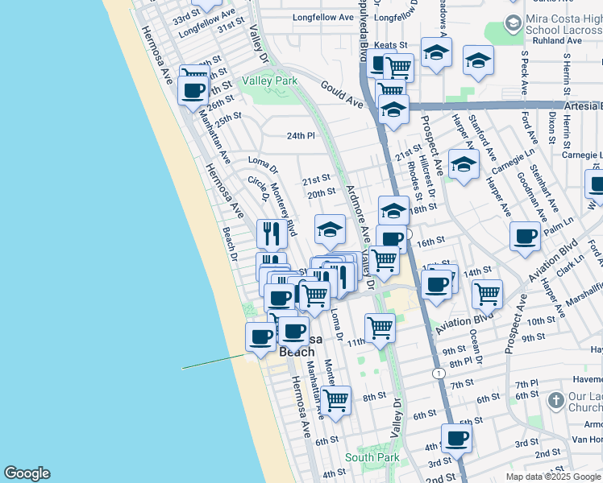Select the South Park label
Viewport: 603px width, 483px height.
372,457
